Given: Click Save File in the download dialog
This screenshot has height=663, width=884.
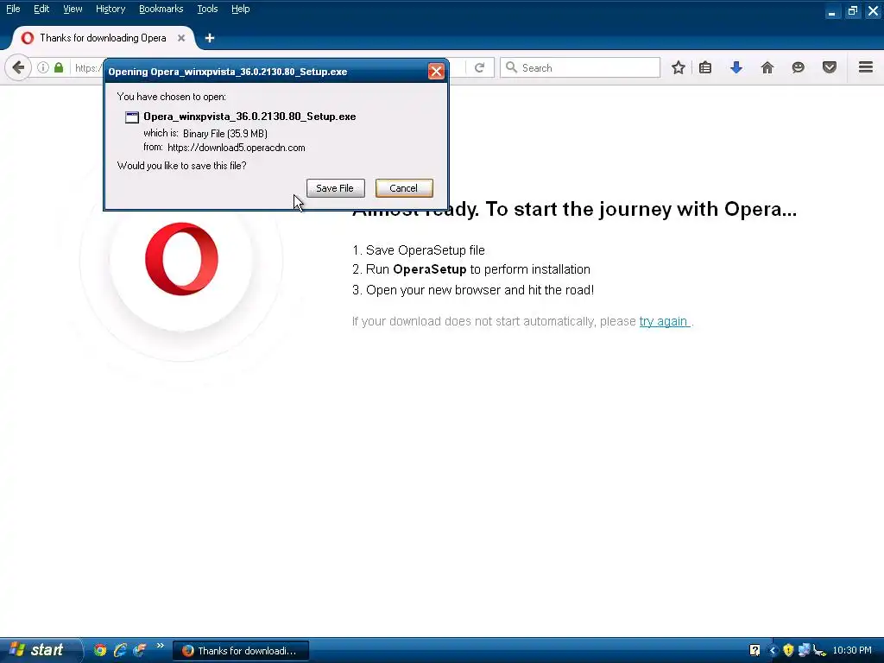Looking at the screenshot, I should coord(336,188).
